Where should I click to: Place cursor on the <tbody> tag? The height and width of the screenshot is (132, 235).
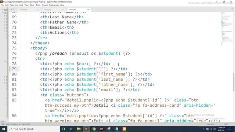click(x=39, y=48)
